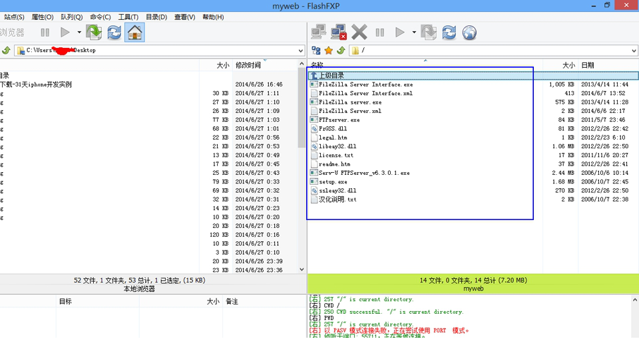639x351 pixels.
Task: Click left pane transfer queue icon
Action: (94, 32)
